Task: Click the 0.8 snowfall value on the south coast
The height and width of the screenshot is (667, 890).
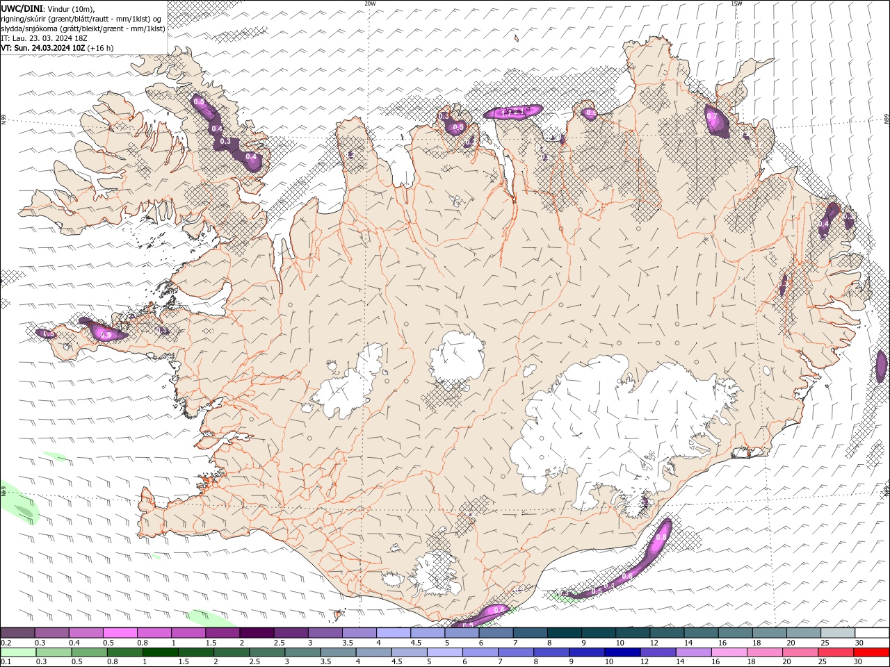Action: 499,609
